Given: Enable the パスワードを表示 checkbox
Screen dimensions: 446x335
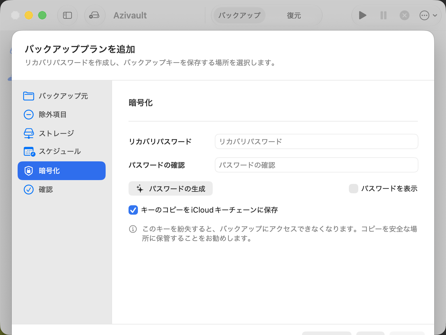Looking at the screenshot, I should click(354, 189).
